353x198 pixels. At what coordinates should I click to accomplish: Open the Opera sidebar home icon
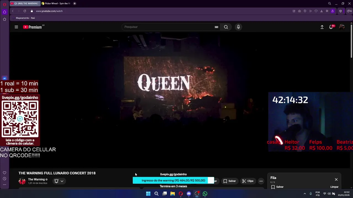(4, 12)
